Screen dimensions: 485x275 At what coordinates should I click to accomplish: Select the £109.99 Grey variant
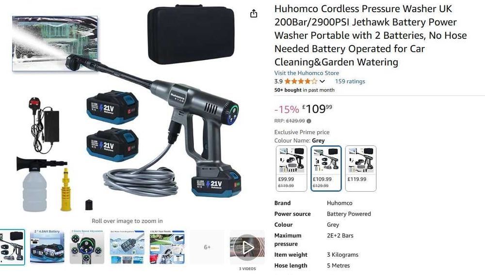tap(326, 168)
